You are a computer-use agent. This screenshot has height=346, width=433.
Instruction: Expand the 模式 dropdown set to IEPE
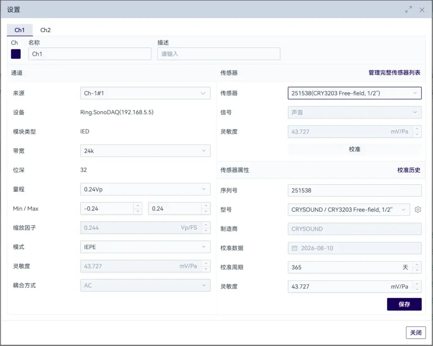pos(145,247)
